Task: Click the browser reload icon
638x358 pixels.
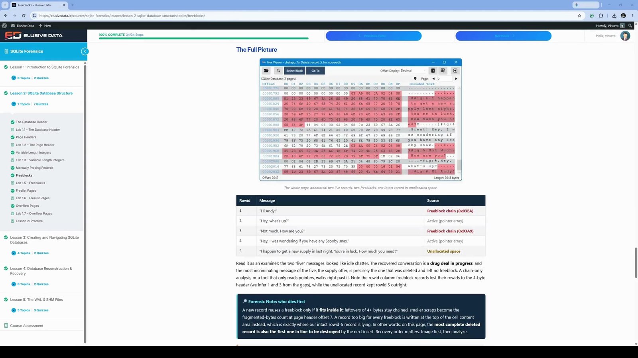Action: click(24, 16)
